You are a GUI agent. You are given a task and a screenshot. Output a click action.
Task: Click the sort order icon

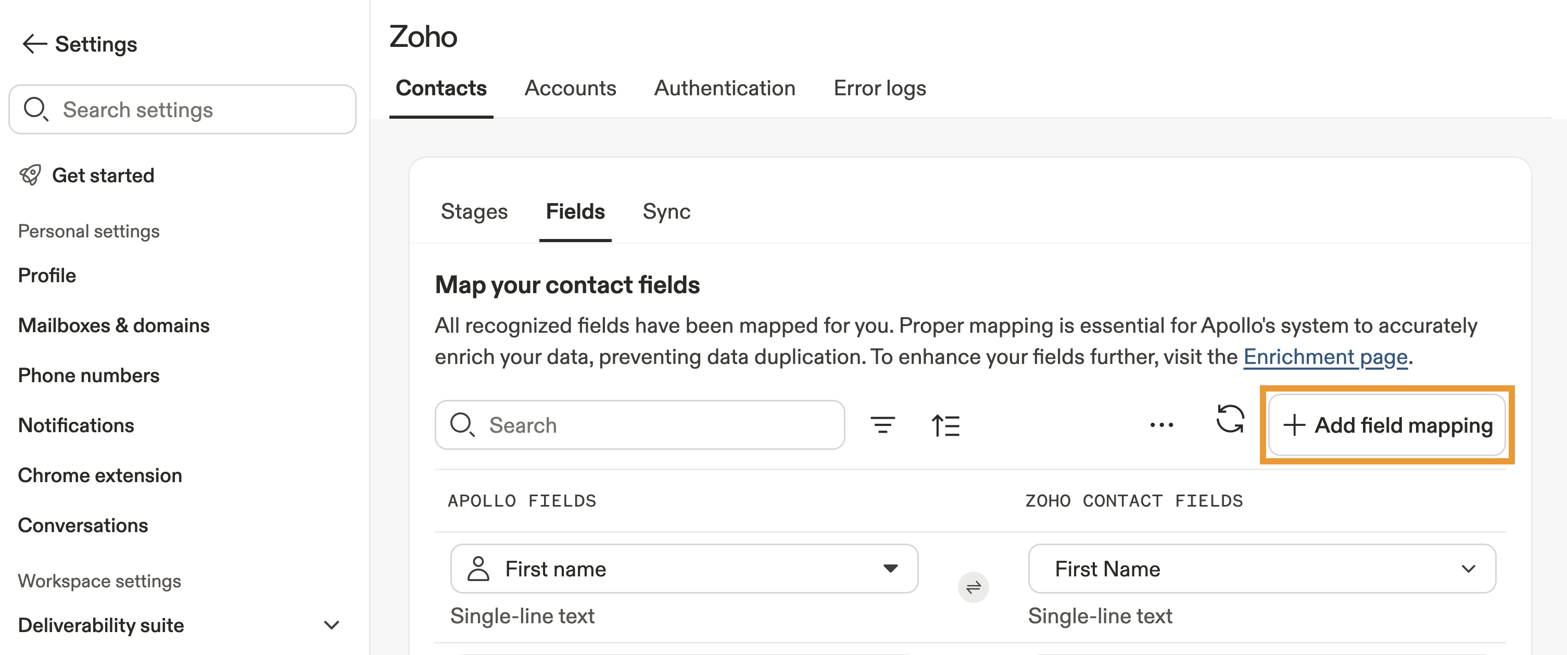[945, 425]
